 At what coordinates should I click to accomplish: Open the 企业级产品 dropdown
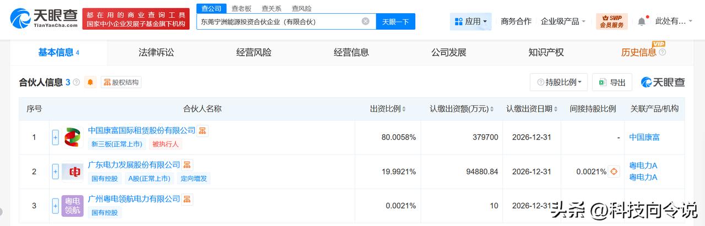tap(563, 21)
